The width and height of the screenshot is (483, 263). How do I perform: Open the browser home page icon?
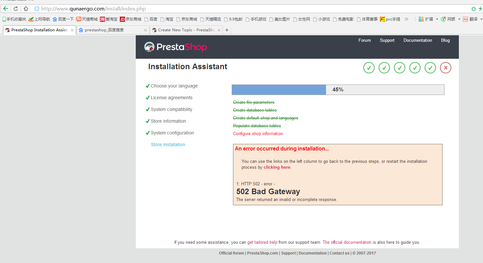coord(26,9)
